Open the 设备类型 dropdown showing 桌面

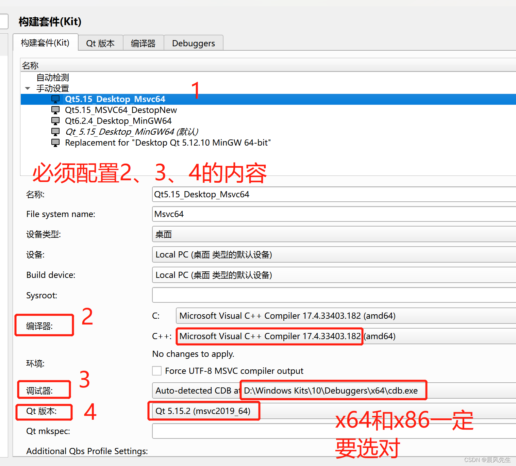tap(334, 234)
